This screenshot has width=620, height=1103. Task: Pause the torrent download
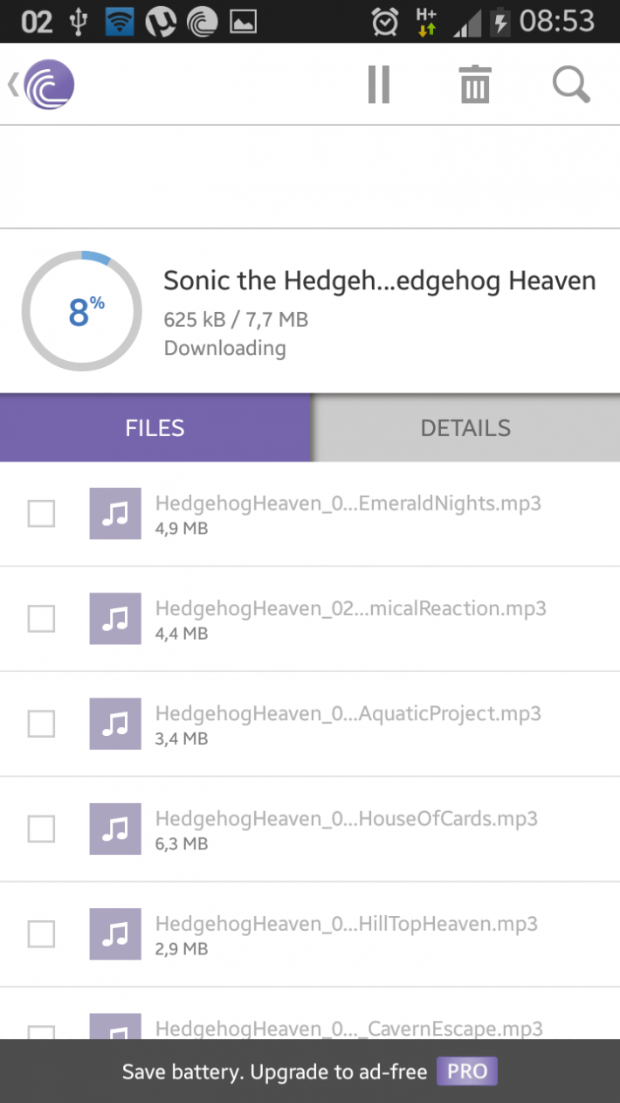378,85
